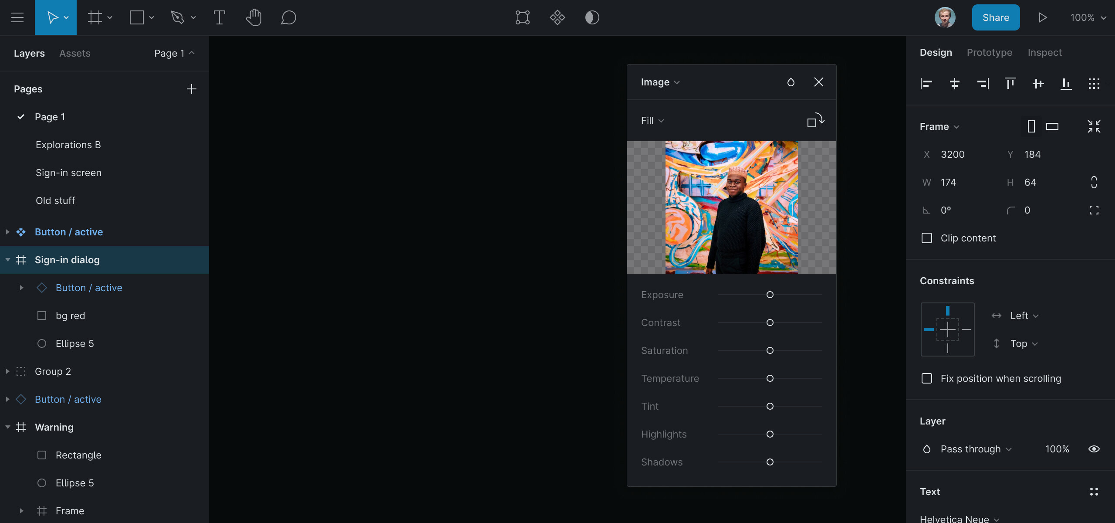Expand the Frame layer under Warning
1115x523 pixels.
21,511
